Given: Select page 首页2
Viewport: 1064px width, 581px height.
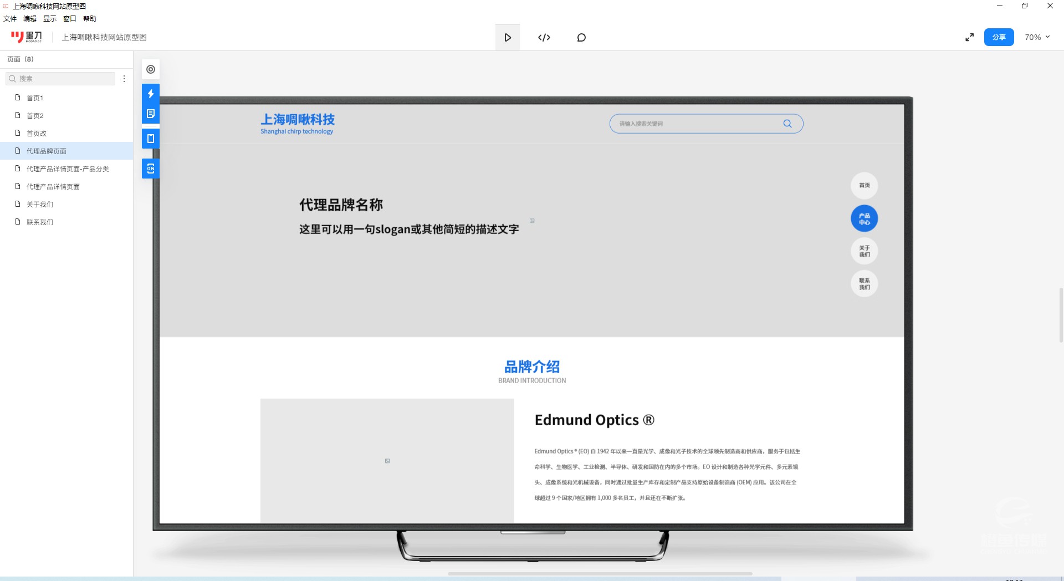Looking at the screenshot, I should tap(66, 115).
